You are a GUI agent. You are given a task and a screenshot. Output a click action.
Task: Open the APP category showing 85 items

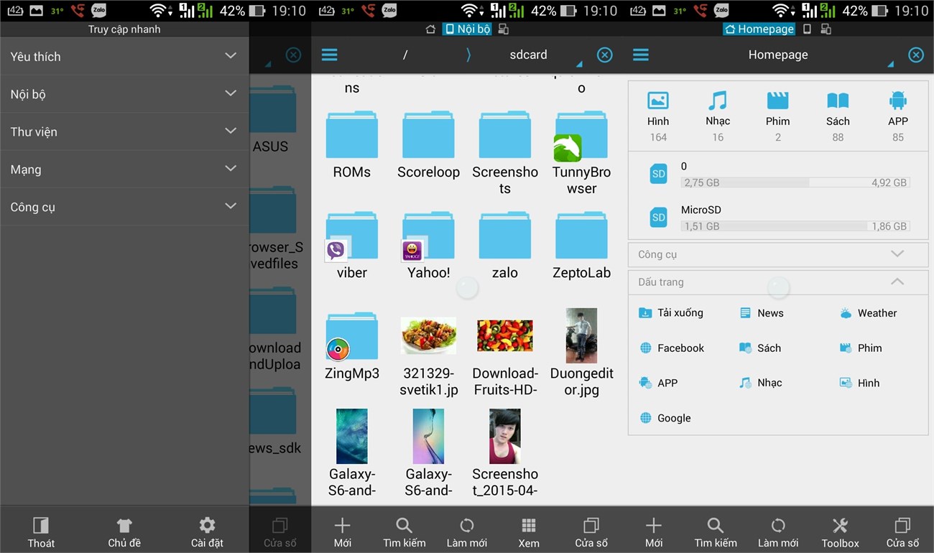898,117
